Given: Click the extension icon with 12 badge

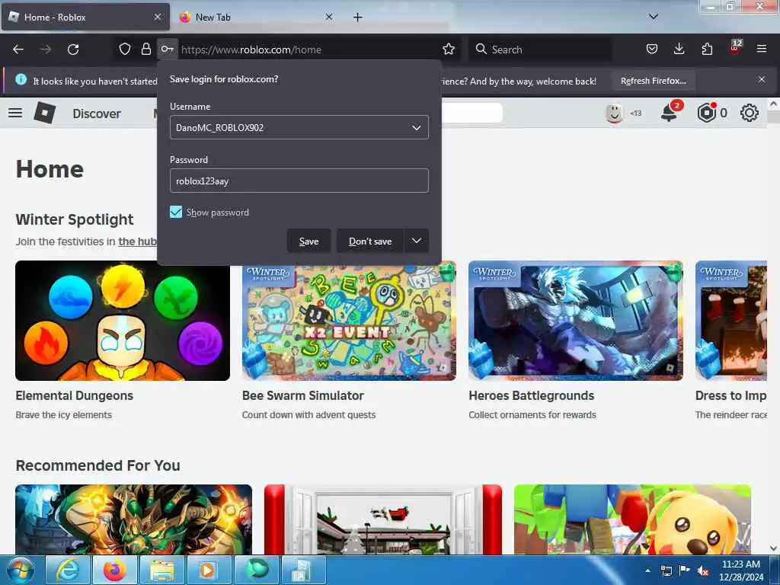Looking at the screenshot, I should point(735,48).
